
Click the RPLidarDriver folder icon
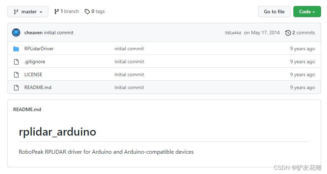click(x=16, y=49)
